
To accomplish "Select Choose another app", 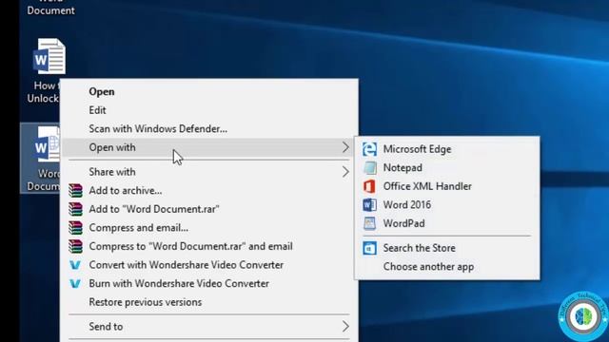I will [x=447, y=267].
